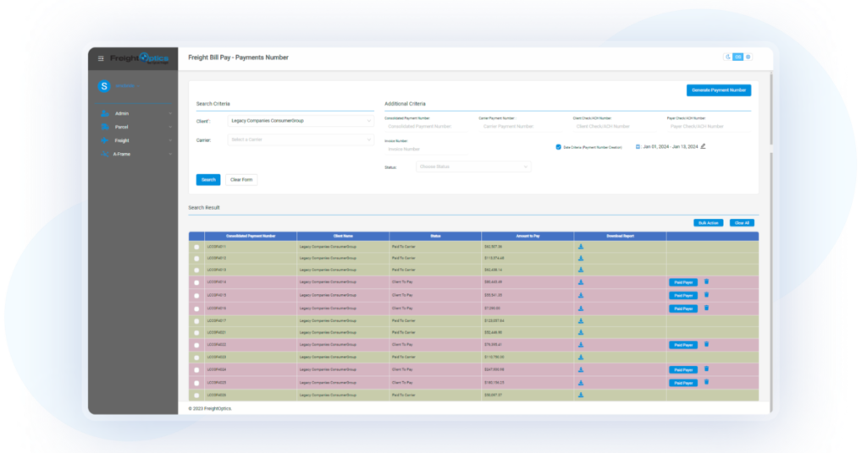Click the blue S user avatar

[104, 86]
